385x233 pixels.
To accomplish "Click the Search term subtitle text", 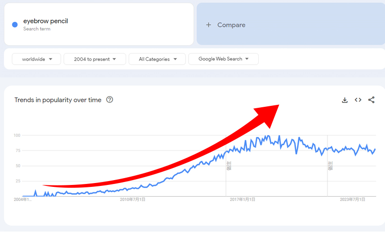I will tap(37, 29).
